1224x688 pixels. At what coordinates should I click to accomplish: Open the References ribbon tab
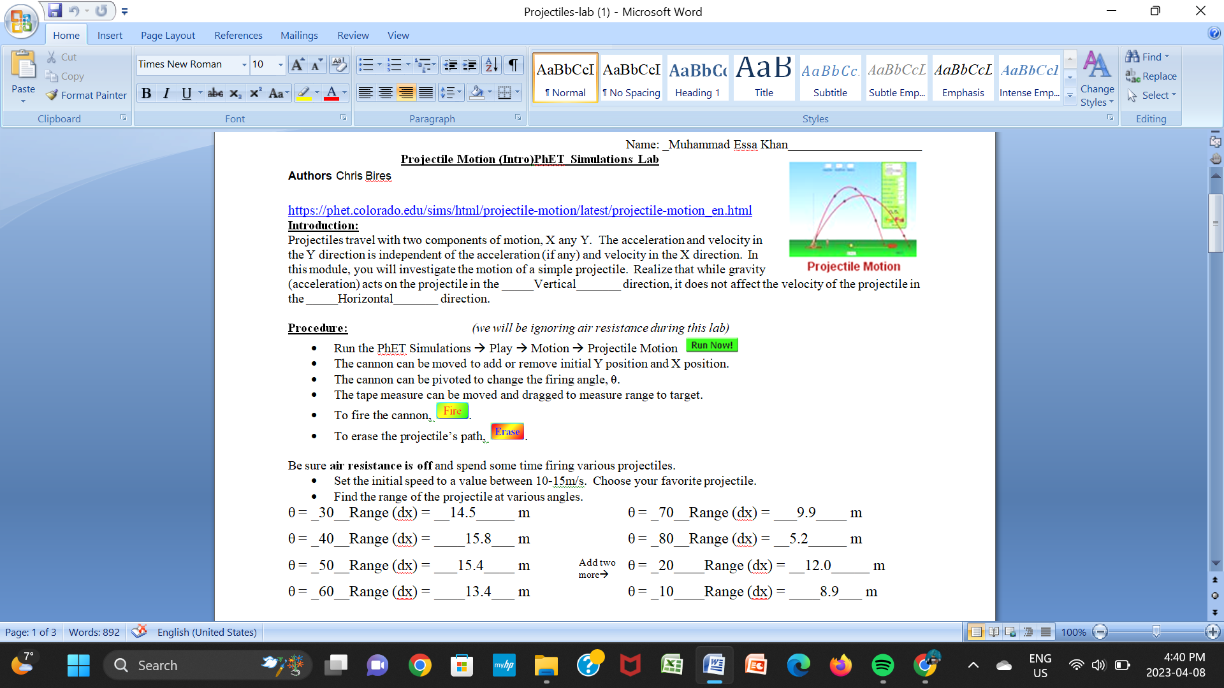click(x=238, y=35)
